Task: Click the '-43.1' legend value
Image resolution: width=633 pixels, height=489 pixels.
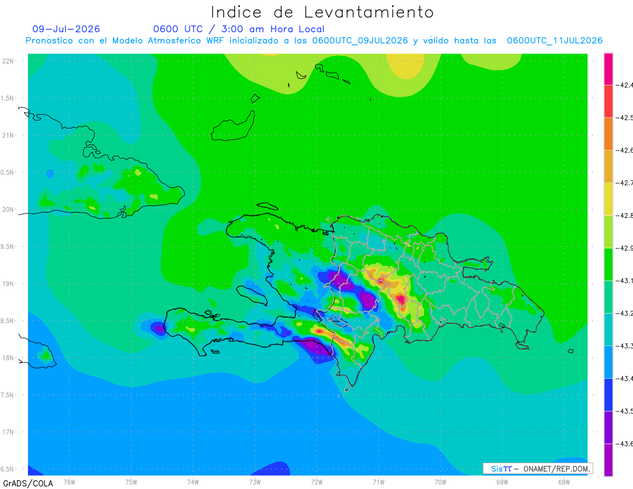Action: click(x=625, y=281)
